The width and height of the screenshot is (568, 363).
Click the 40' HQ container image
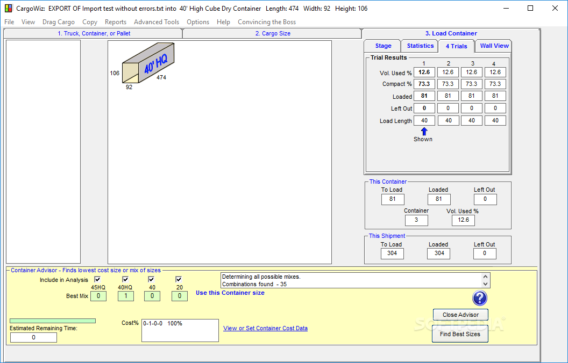(x=148, y=63)
